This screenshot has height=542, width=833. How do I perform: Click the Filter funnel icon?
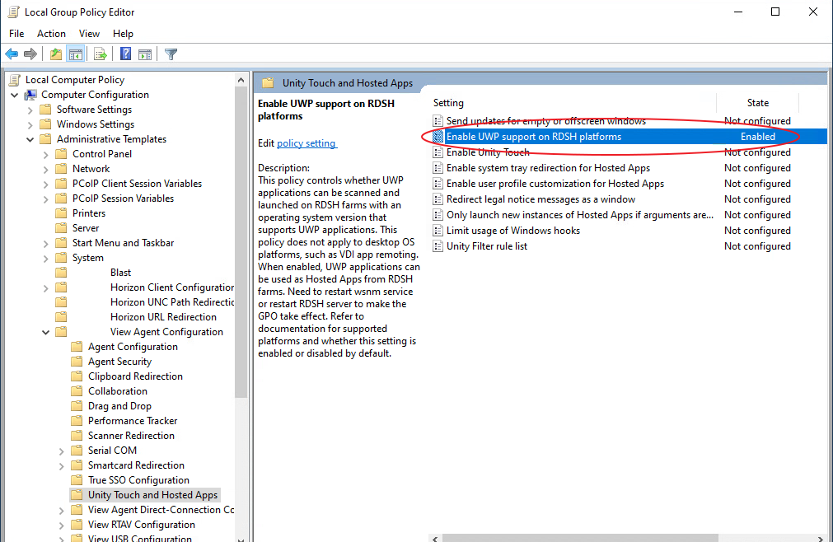tap(171, 54)
